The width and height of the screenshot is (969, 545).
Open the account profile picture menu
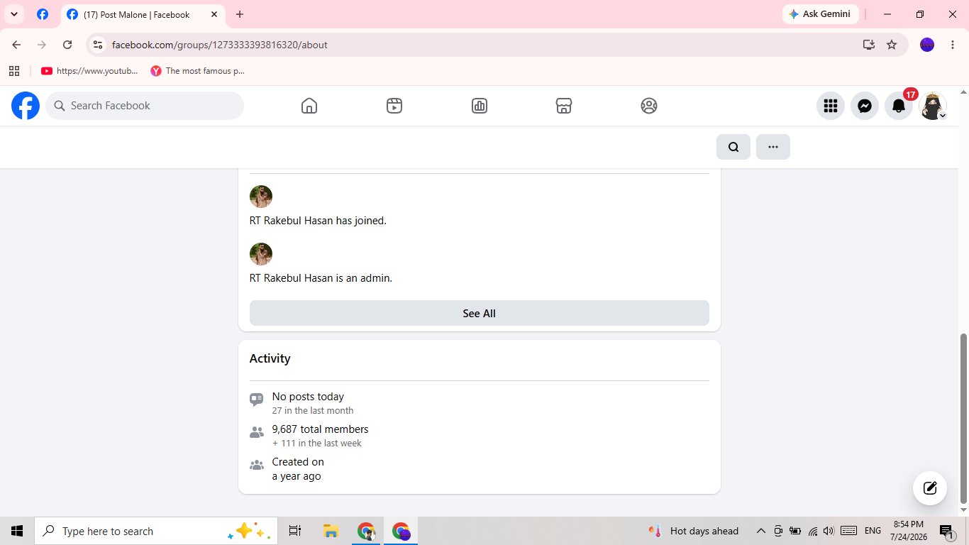[x=933, y=106]
